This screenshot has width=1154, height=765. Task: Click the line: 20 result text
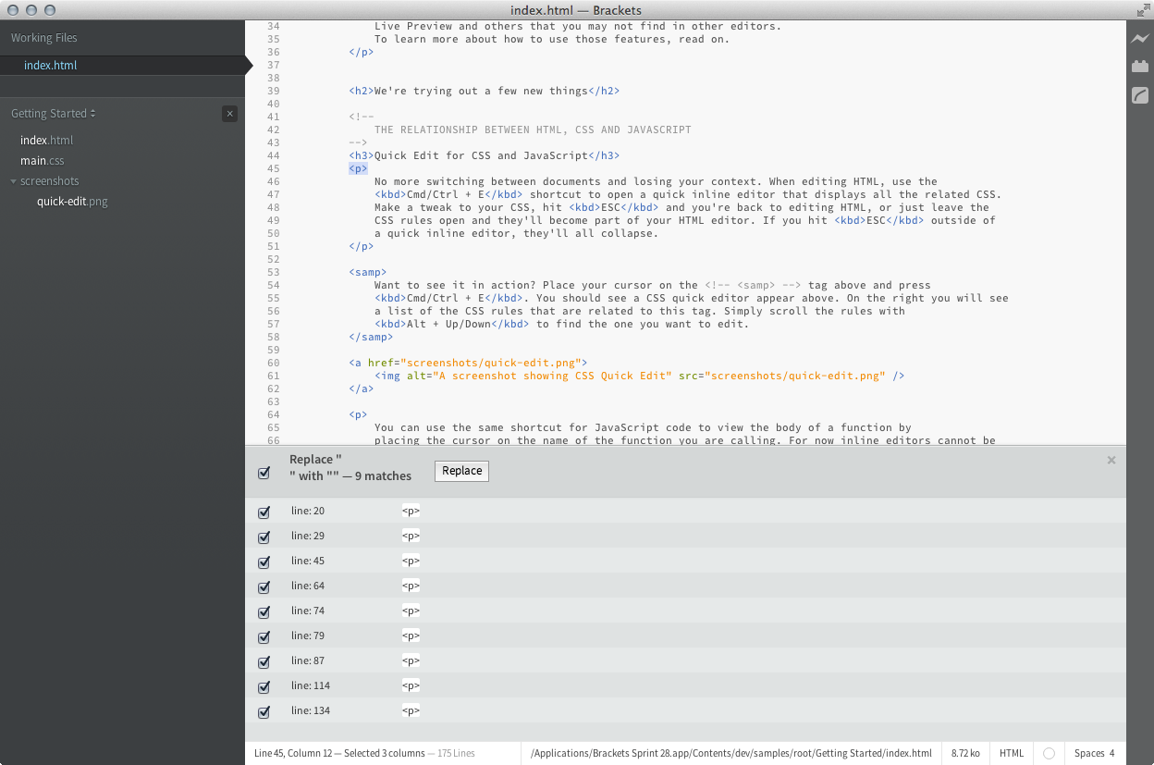coord(308,511)
